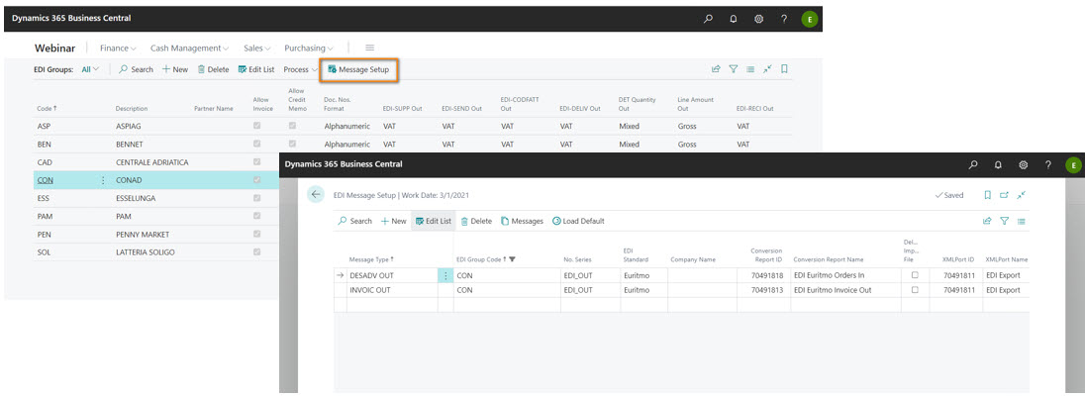The width and height of the screenshot is (1085, 398).
Task: Open settings gear in front window header
Action: 1023,164
